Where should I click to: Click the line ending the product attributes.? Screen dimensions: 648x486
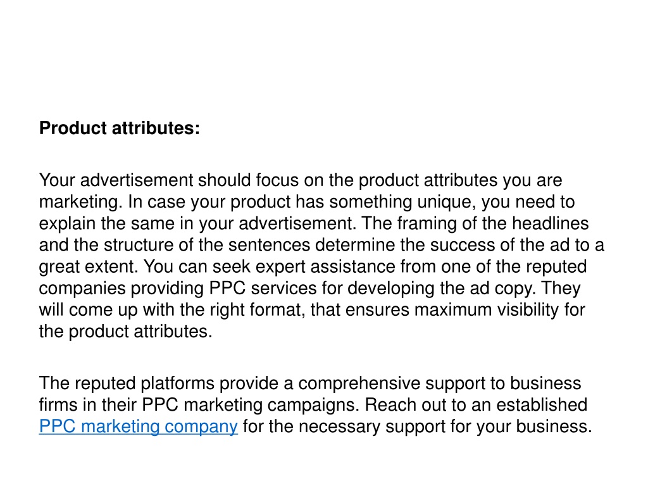(x=126, y=332)
